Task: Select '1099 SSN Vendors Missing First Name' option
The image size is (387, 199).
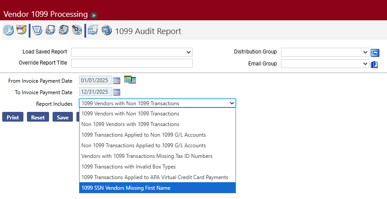Action: [157, 188]
